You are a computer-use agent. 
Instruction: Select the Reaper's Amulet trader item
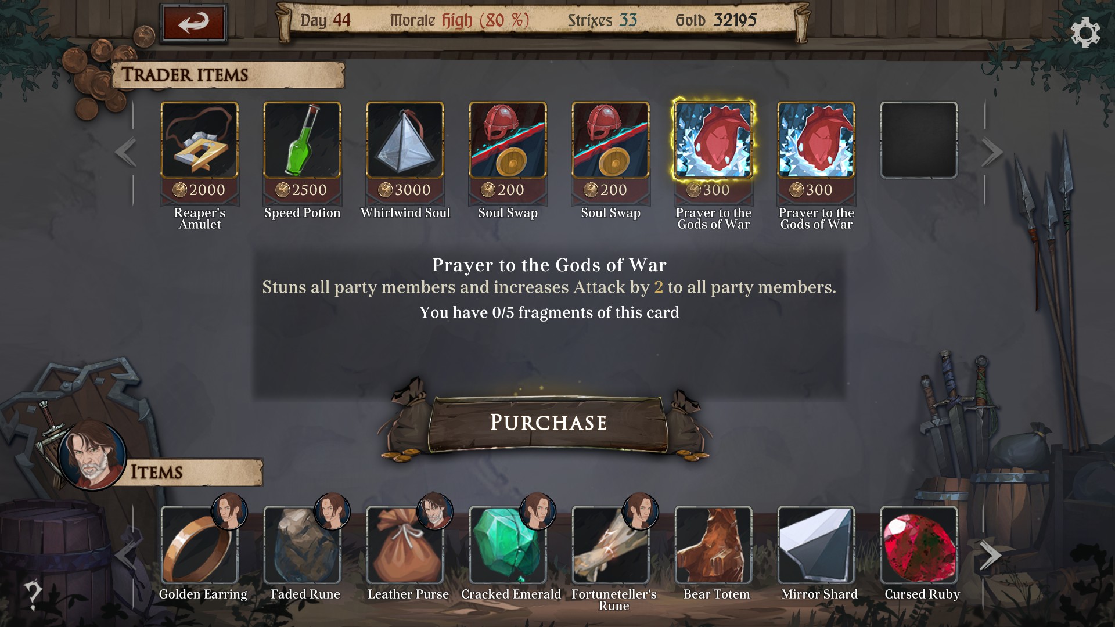tap(199, 140)
